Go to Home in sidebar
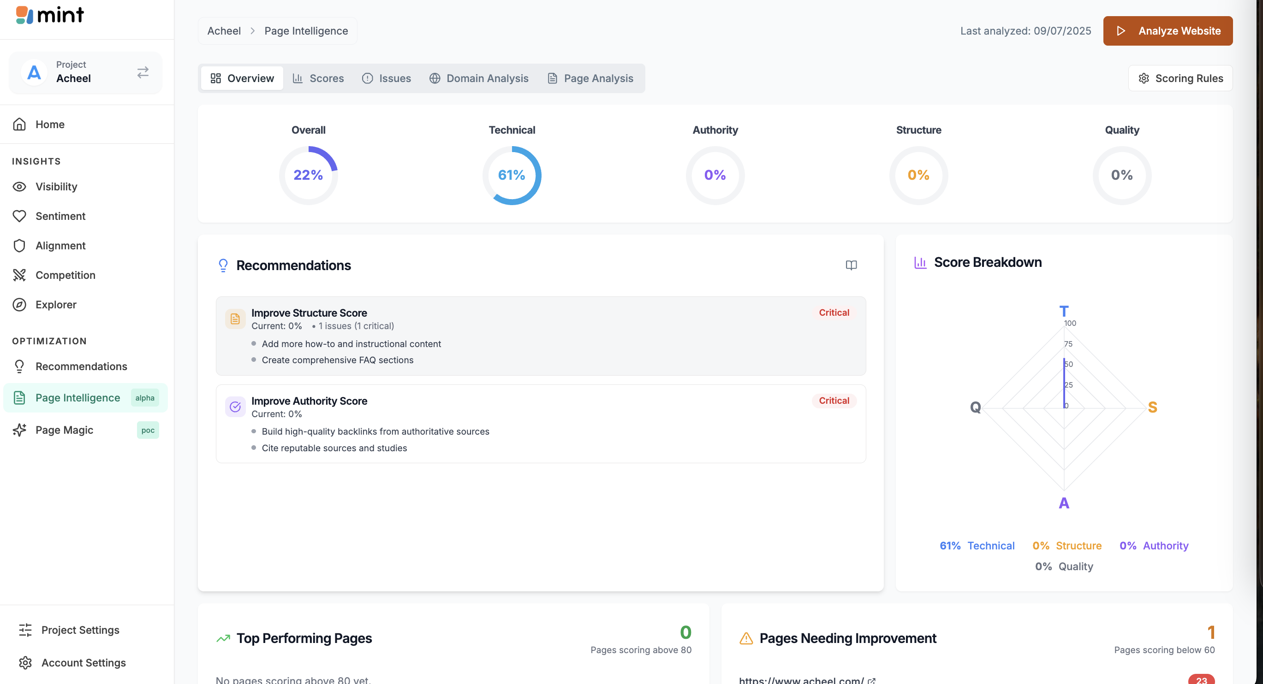The height and width of the screenshot is (684, 1263). tap(87, 124)
